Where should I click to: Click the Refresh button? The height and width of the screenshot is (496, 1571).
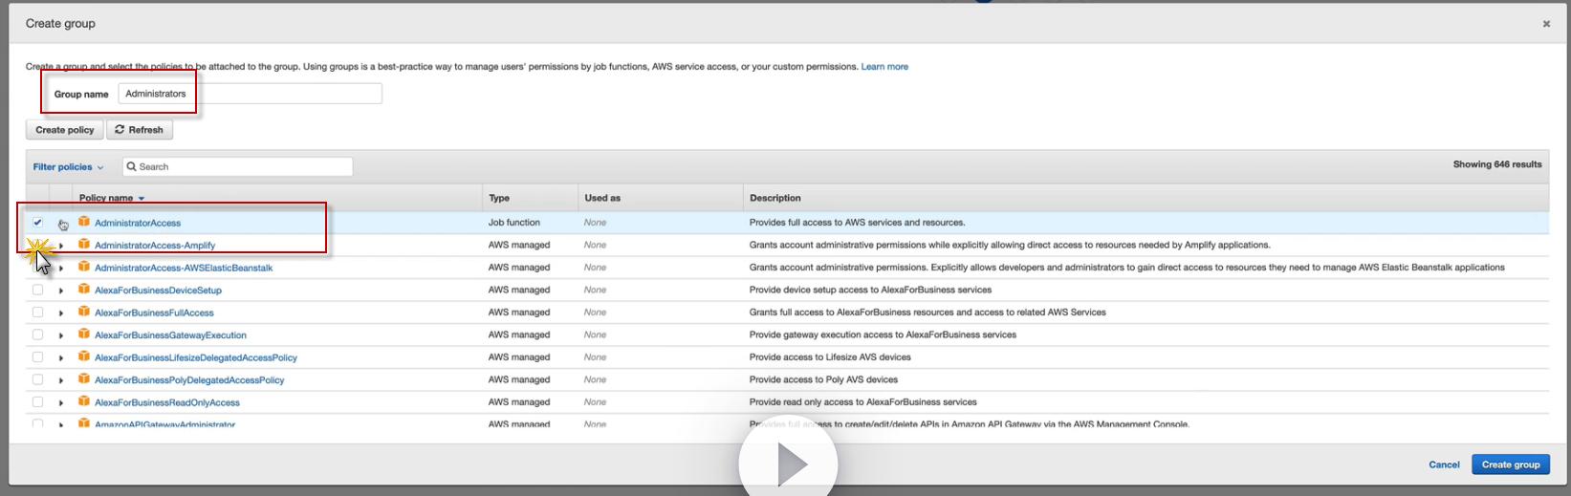[140, 130]
